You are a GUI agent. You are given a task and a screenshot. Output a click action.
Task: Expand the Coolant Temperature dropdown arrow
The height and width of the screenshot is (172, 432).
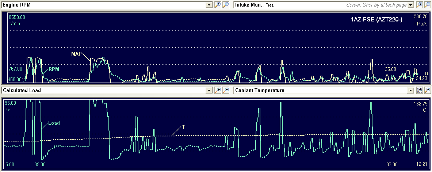[x=411, y=90]
